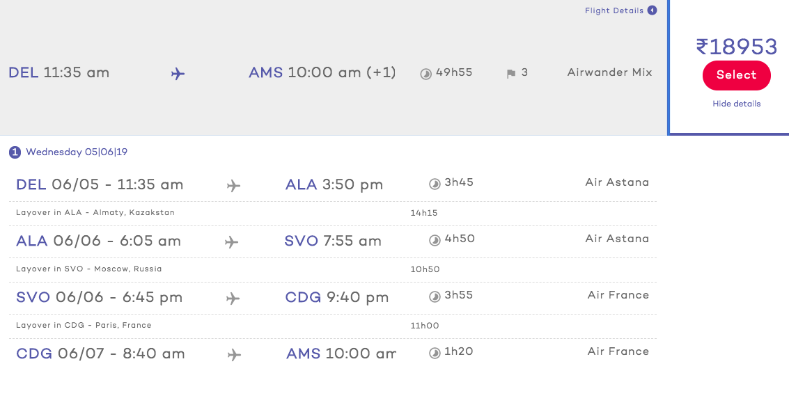Click the plane icon on CDG to AMS leg
789x405 pixels.
[x=234, y=355]
